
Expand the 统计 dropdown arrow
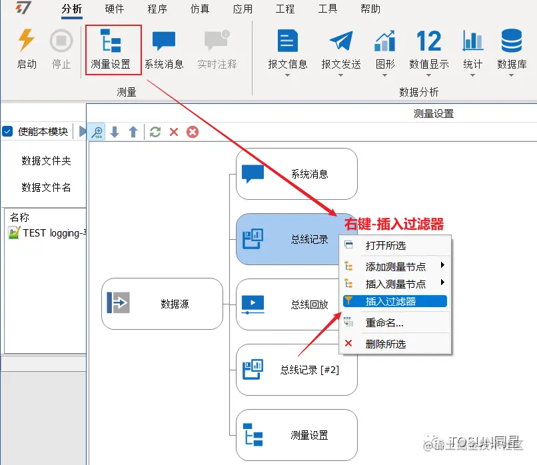point(472,75)
